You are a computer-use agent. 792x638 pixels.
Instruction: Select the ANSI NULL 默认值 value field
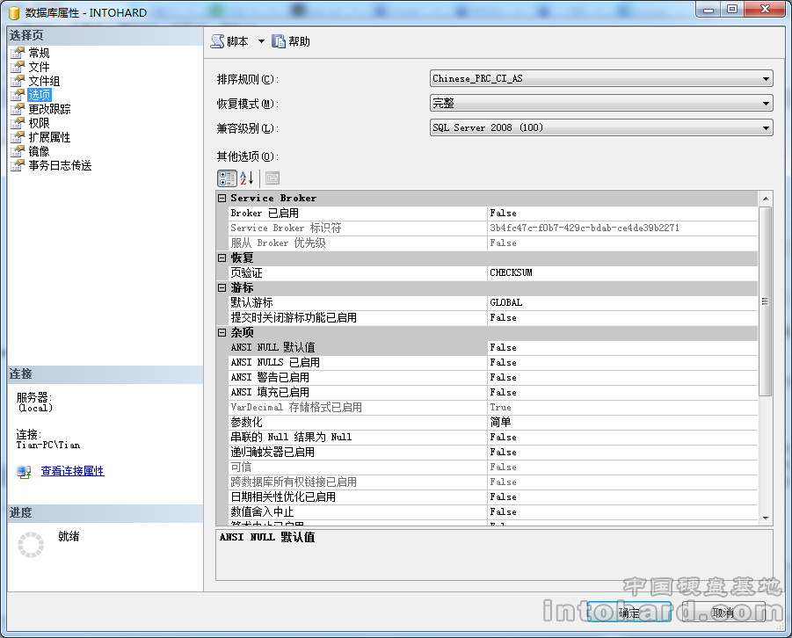622,347
